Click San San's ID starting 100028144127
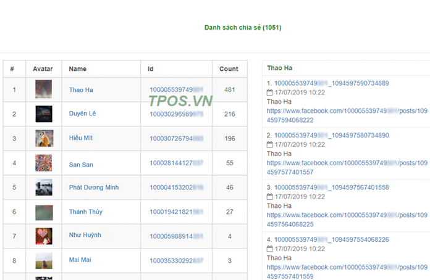 [176, 163]
